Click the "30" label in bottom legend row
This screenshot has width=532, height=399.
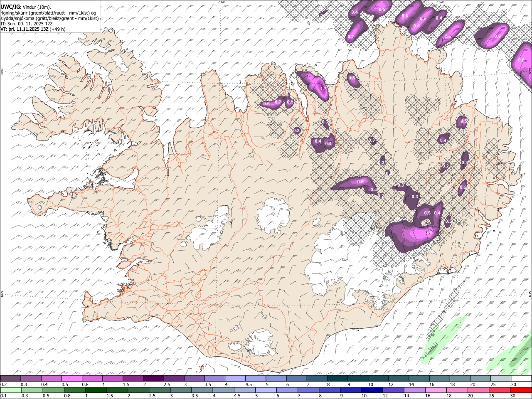[514, 396]
